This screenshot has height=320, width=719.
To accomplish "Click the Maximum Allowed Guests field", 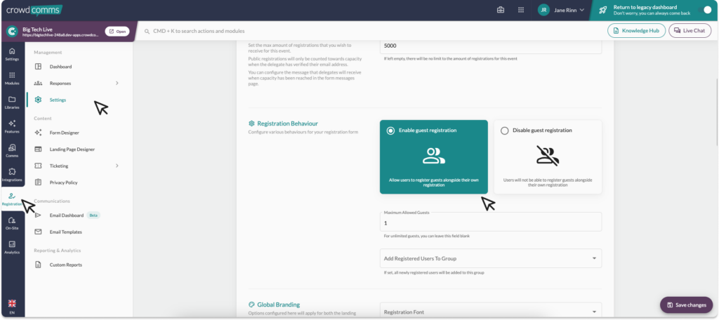I will coord(490,222).
